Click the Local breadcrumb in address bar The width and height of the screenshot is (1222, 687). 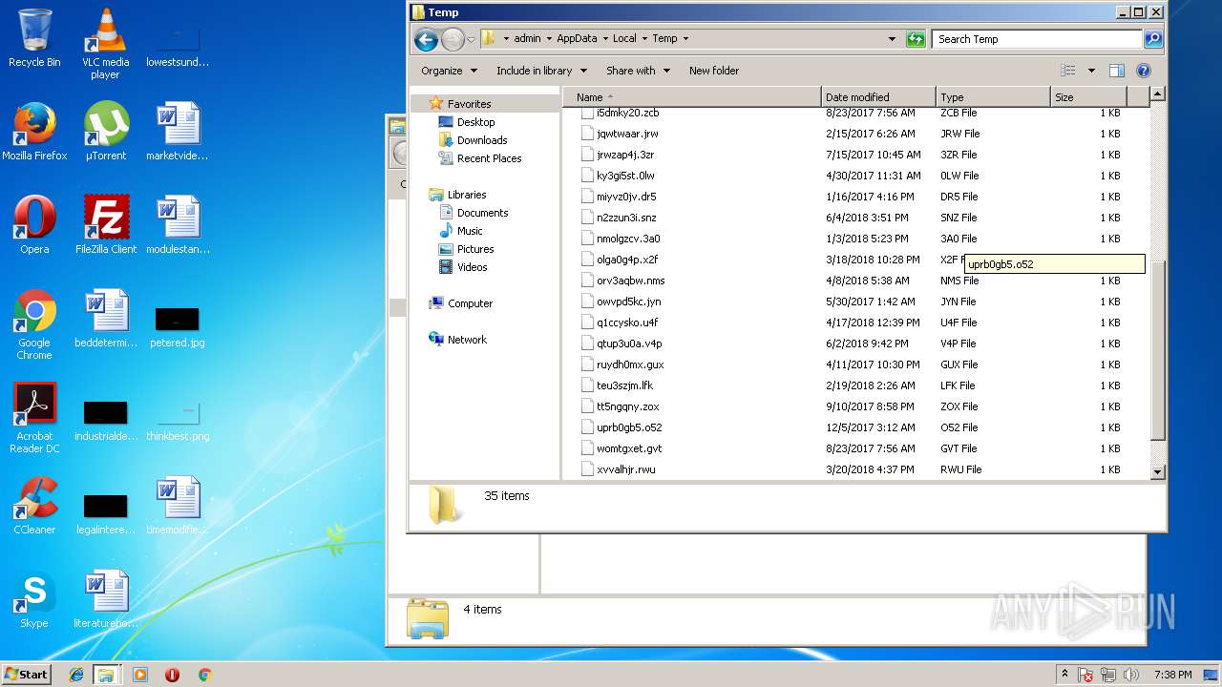[624, 39]
